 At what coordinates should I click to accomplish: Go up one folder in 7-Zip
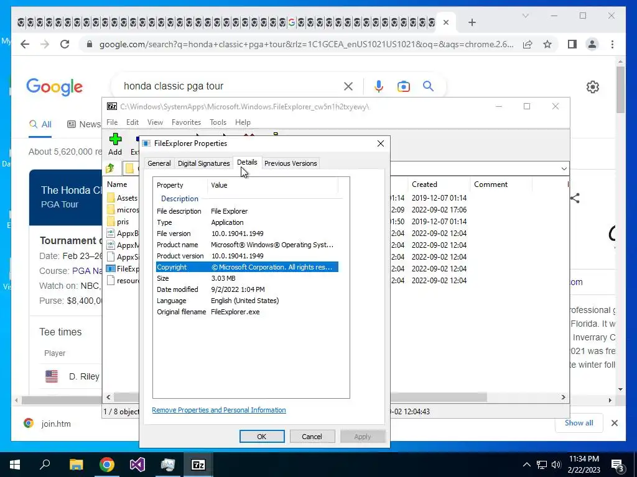click(110, 168)
